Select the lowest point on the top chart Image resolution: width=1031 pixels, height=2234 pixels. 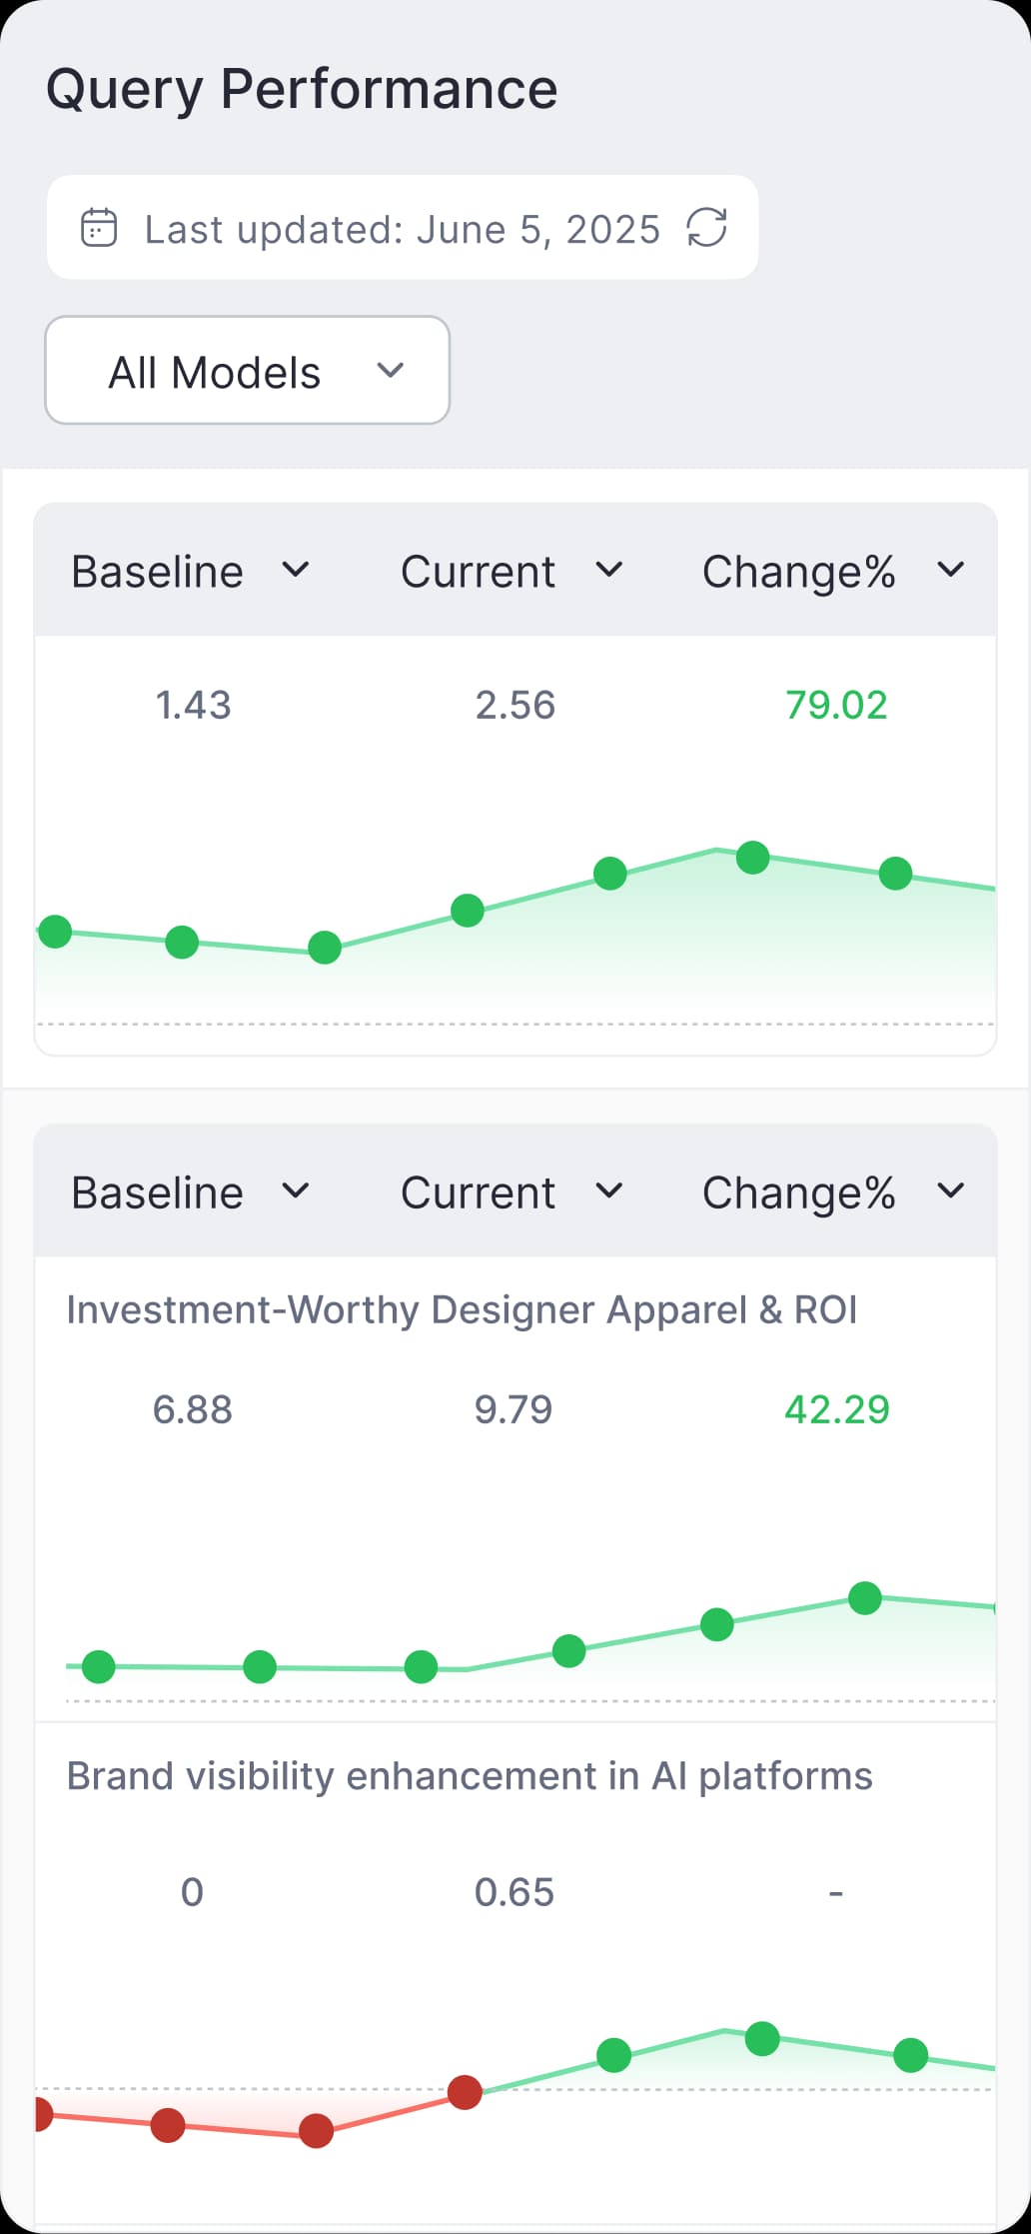tap(325, 947)
